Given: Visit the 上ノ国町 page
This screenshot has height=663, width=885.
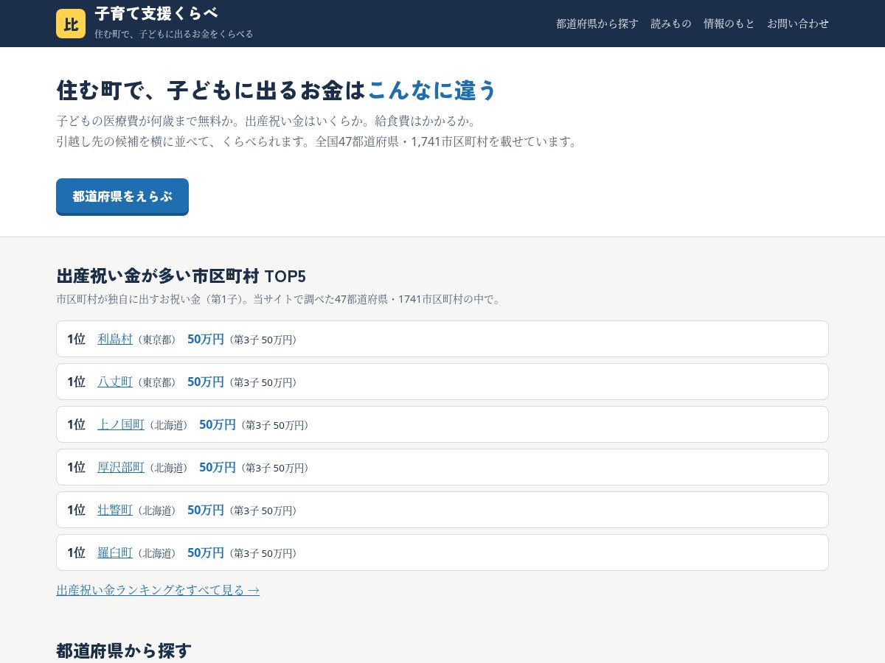Looking at the screenshot, I should [121, 424].
